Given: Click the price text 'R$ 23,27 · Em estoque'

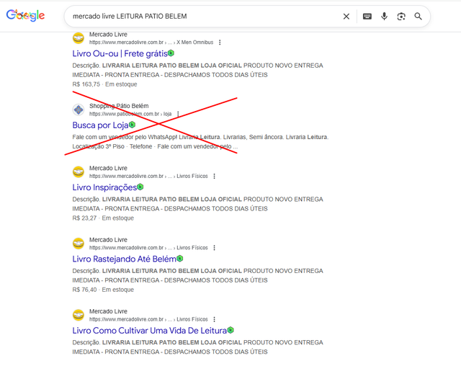Looking at the screenshot, I should pos(103,218).
